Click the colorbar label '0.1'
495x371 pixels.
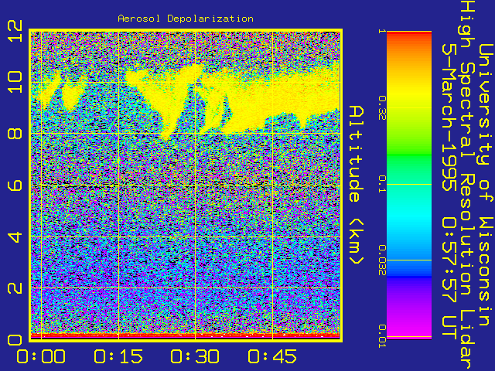tap(382, 184)
